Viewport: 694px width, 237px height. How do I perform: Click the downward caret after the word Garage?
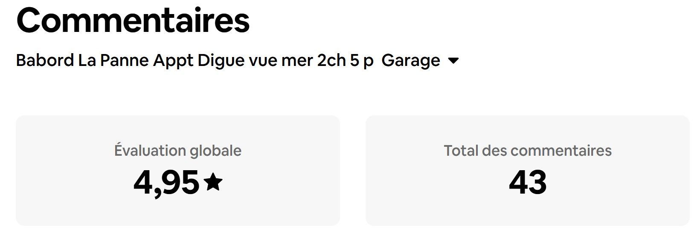click(454, 61)
